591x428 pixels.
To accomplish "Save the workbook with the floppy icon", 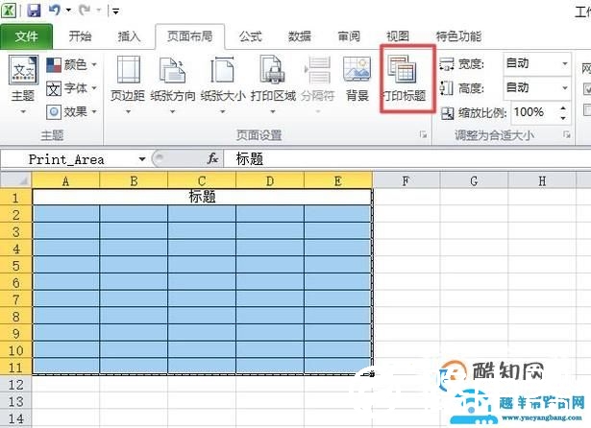I will [x=34, y=11].
